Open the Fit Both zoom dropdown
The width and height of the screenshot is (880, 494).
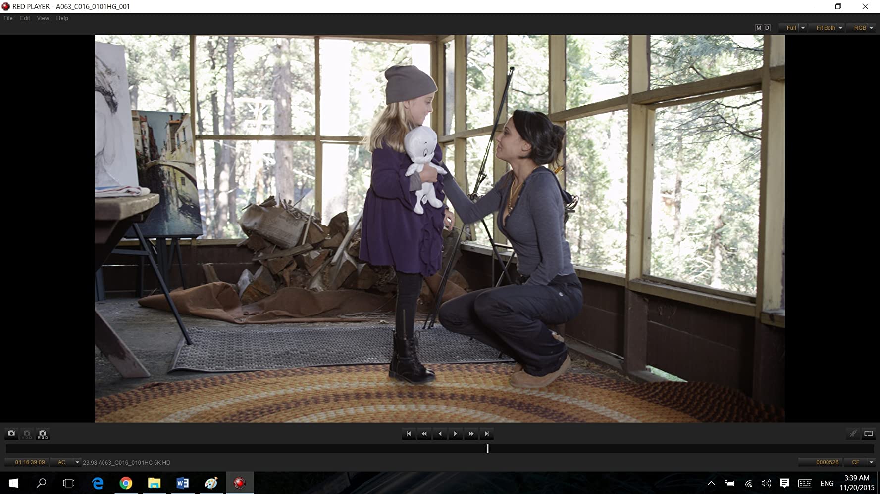click(840, 28)
